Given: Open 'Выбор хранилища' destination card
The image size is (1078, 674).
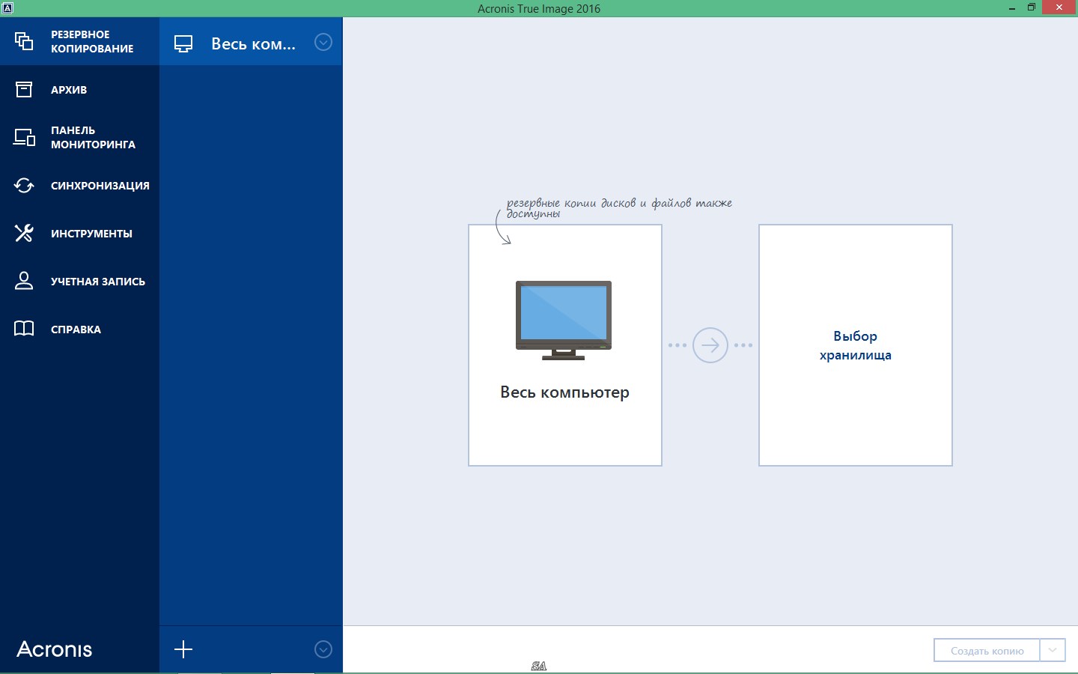Looking at the screenshot, I should pyautogui.click(x=856, y=345).
